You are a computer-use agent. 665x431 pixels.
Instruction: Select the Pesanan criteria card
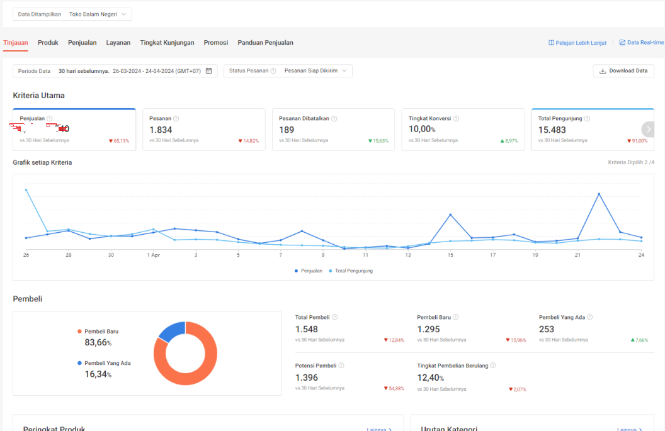coord(204,129)
